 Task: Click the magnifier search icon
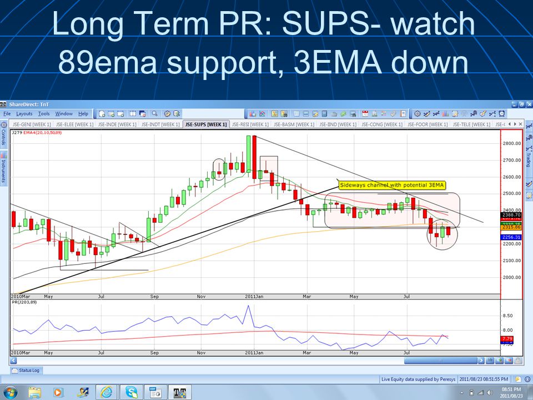[155, 113]
